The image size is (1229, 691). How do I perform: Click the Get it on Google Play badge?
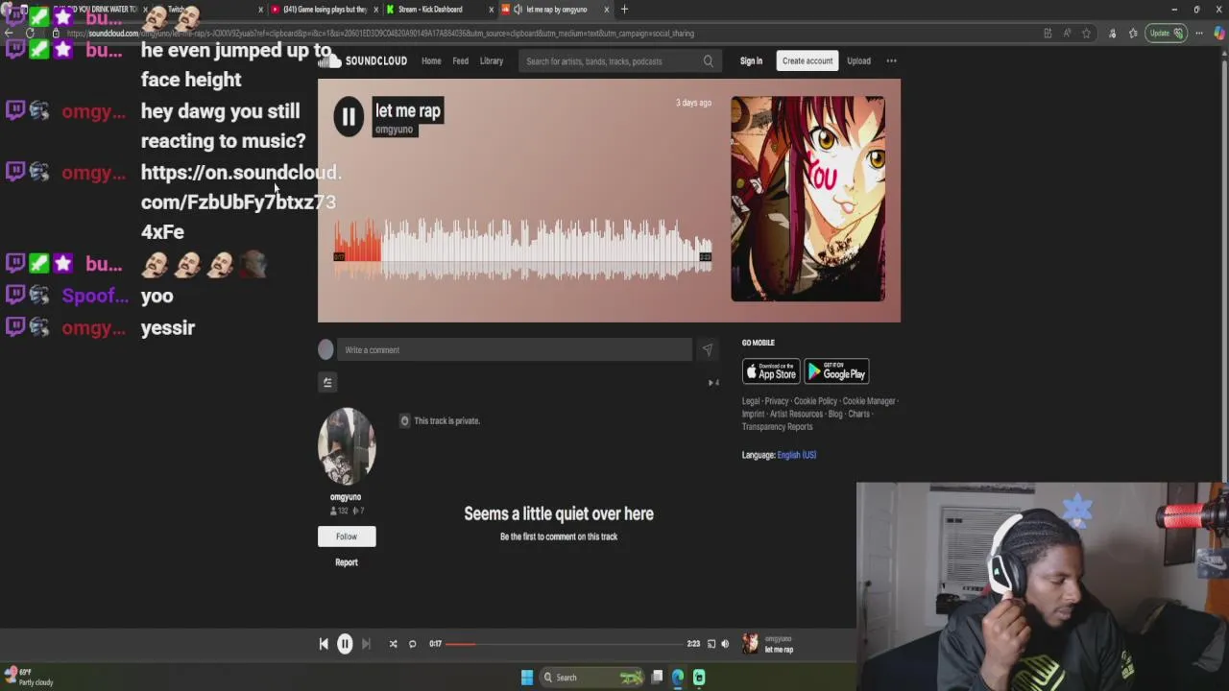coord(836,371)
